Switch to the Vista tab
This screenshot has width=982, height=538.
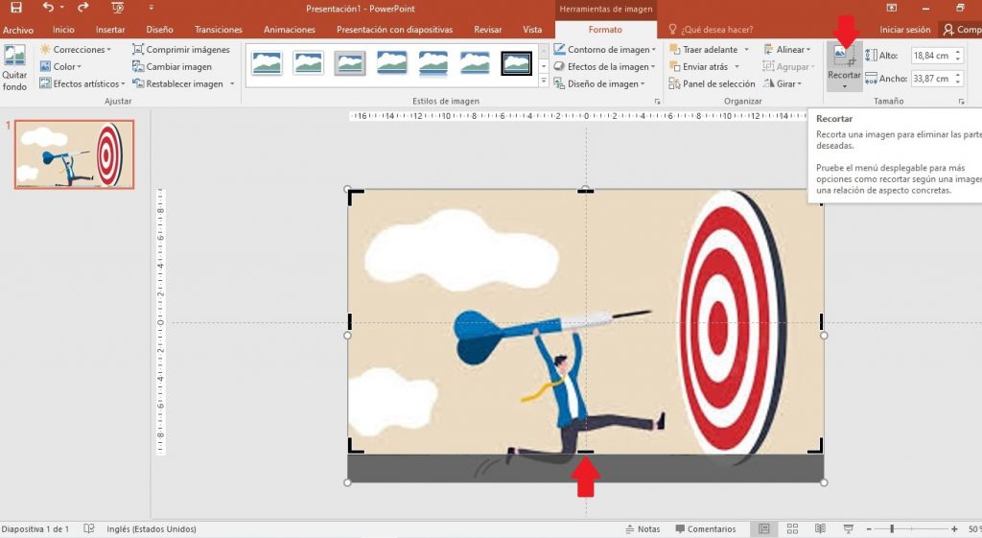[x=532, y=30]
